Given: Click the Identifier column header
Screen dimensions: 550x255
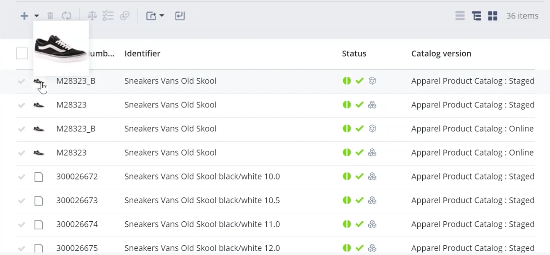Looking at the screenshot, I should (142, 54).
